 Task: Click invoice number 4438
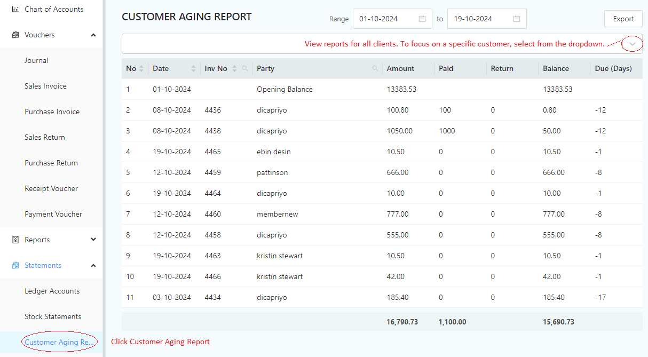click(x=212, y=131)
